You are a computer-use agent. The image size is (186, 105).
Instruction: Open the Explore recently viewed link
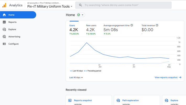point(174,100)
